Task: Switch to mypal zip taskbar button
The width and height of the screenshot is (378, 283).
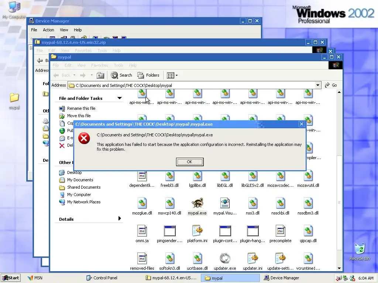Action: point(171,278)
